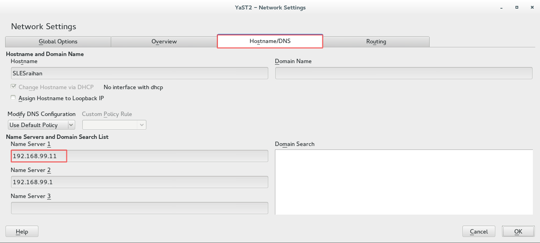The width and height of the screenshot is (540, 243).
Task: Toggle Change Hostname via DHCP checkbox
Action: (x=13, y=87)
